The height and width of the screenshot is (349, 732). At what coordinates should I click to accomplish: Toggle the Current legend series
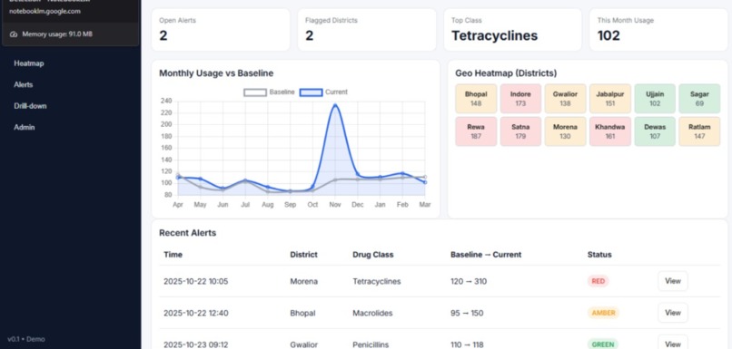(x=323, y=92)
